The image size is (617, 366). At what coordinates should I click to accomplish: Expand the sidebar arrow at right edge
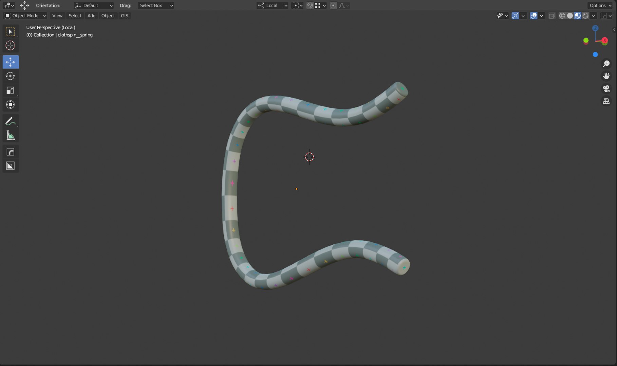[x=614, y=30]
